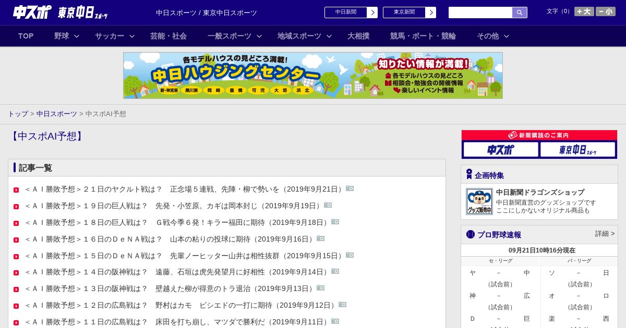Expand the 一般スポーツ dropdown chevron

[259, 36]
